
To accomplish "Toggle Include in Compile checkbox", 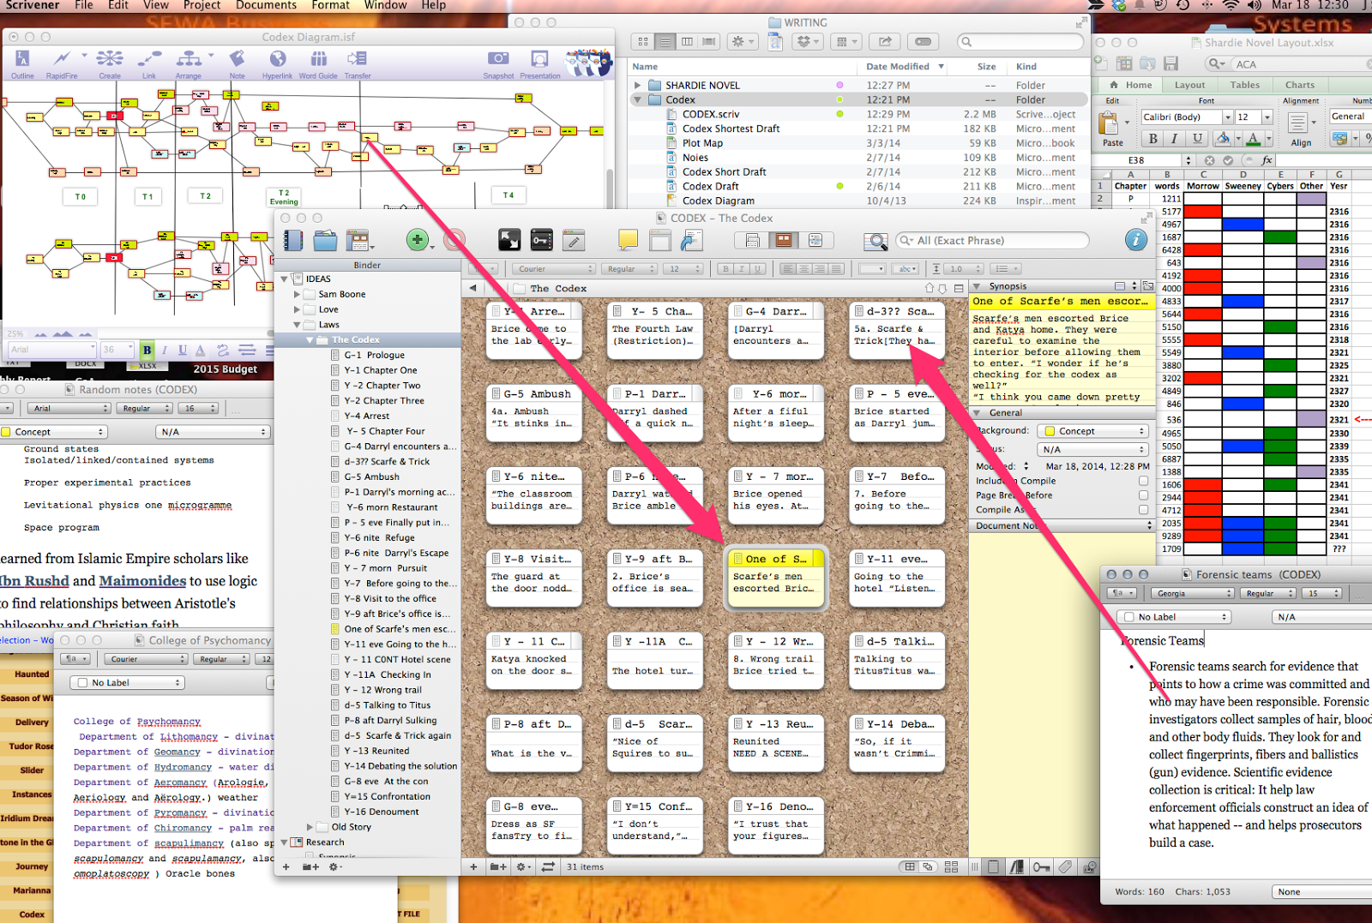I will 1143,481.
